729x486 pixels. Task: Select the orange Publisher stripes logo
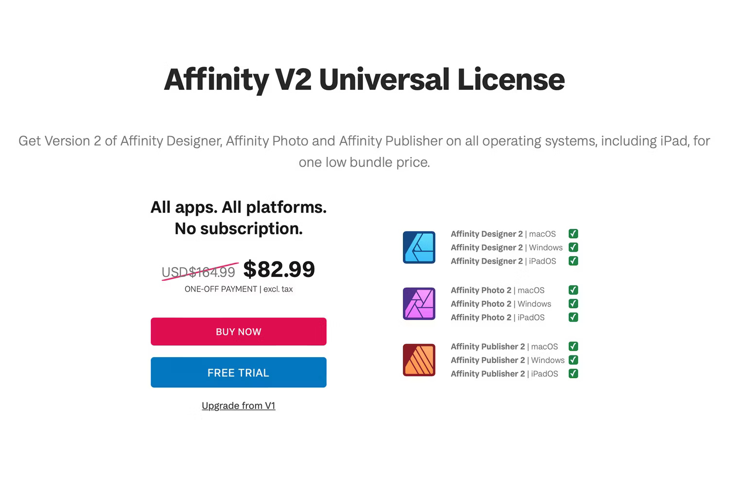coord(418,360)
